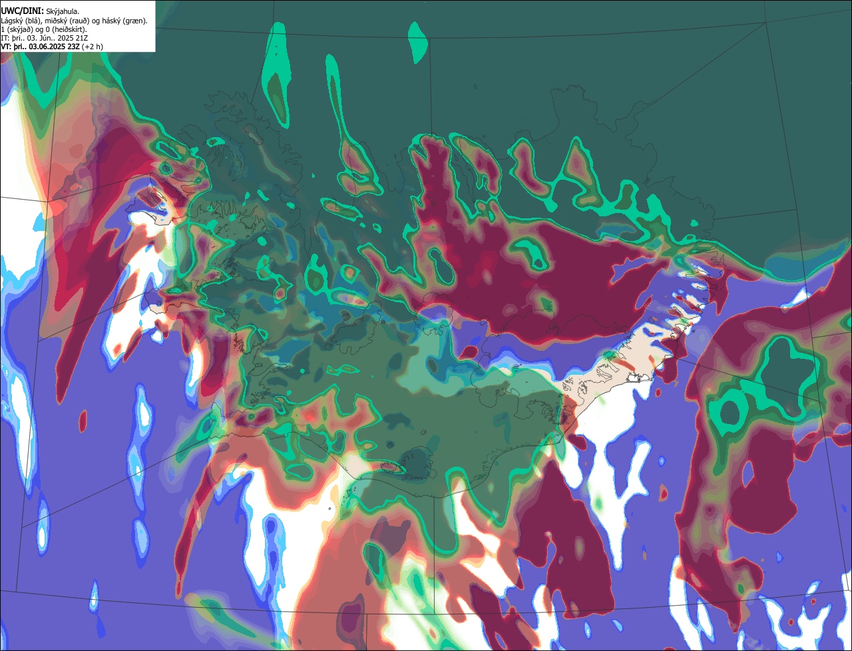Click the "1 (skýjað) og 0 (heiðskírt)." line
This screenshot has height=651, width=852.
pyautogui.click(x=44, y=29)
